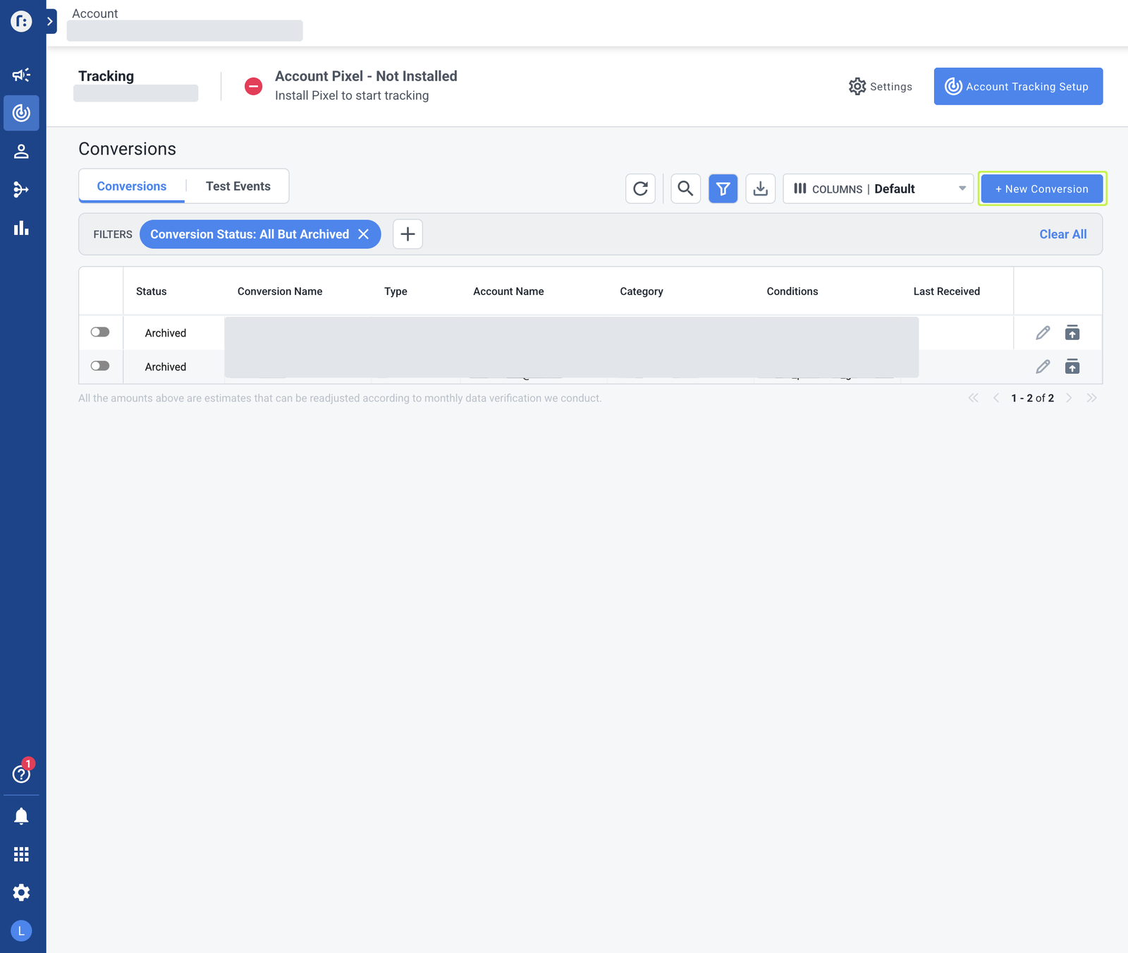This screenshot has width=1128, height=953.
Task: Click the Taboola logo icon
Action: click(21, 21)
